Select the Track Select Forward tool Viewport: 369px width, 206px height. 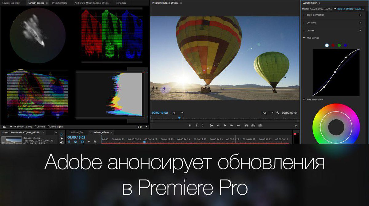tap(61, 138)
